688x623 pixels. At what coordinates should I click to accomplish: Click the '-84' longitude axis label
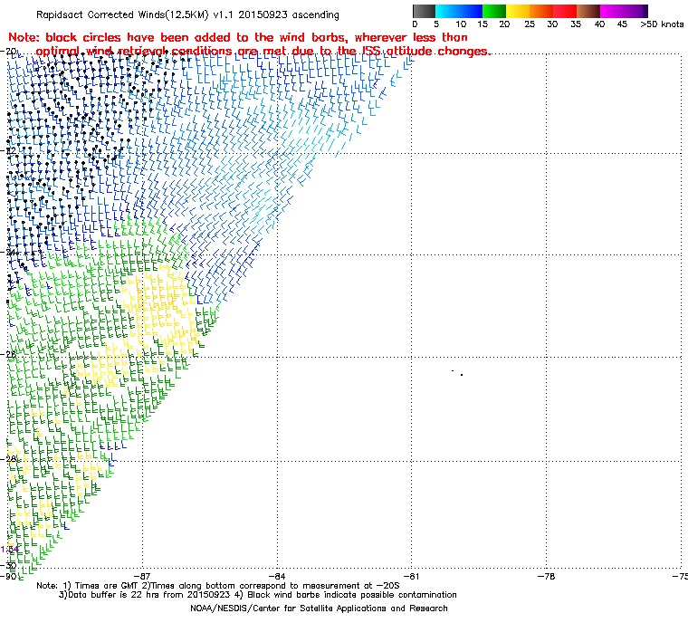point(277,576)
